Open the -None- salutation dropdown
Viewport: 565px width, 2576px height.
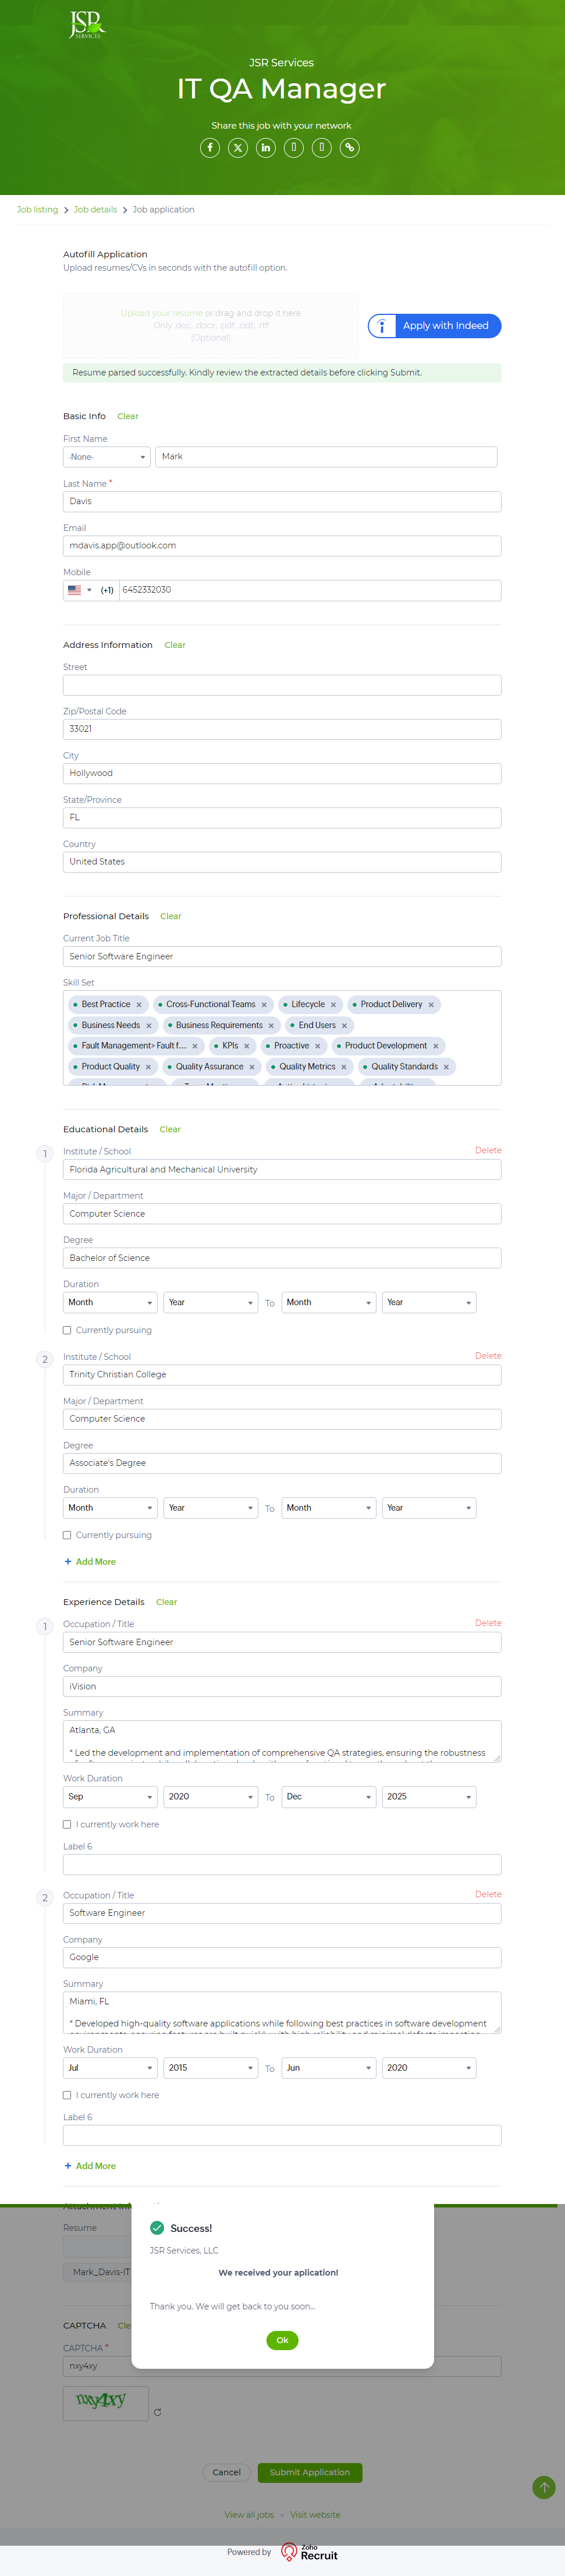106,457
